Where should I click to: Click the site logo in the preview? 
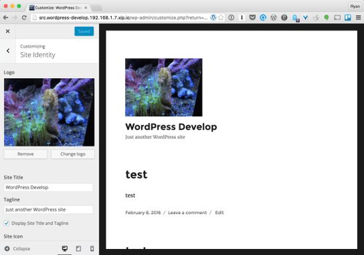coord(163,87)
